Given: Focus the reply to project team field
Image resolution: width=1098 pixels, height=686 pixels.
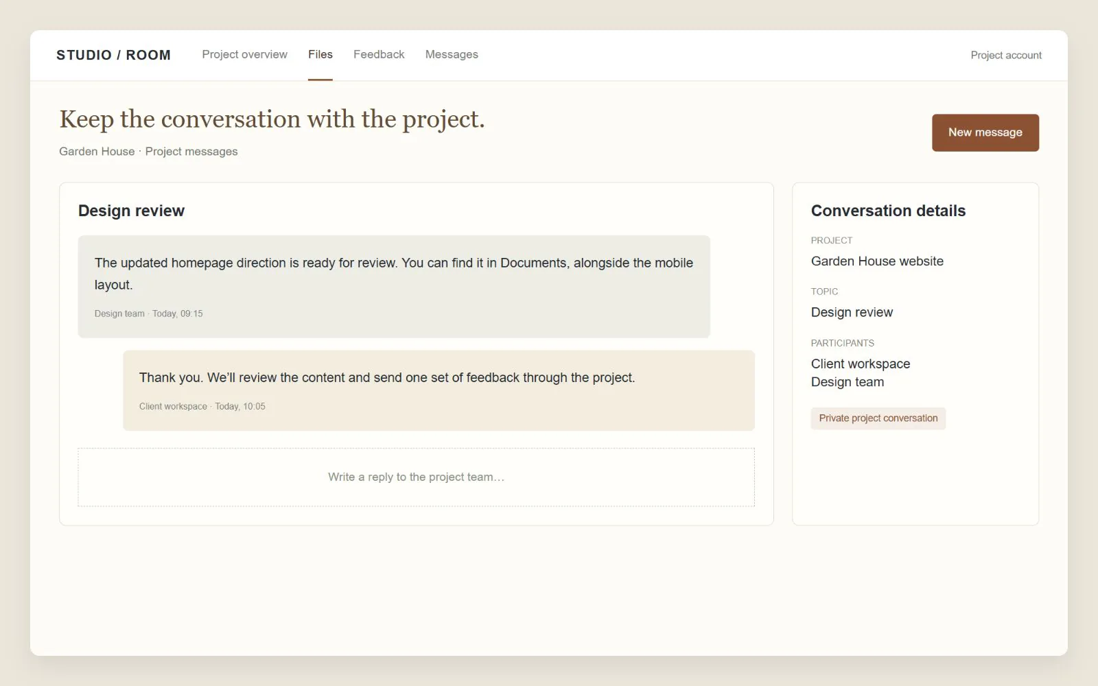Looking at the screenshot, I should pos(416,477).
